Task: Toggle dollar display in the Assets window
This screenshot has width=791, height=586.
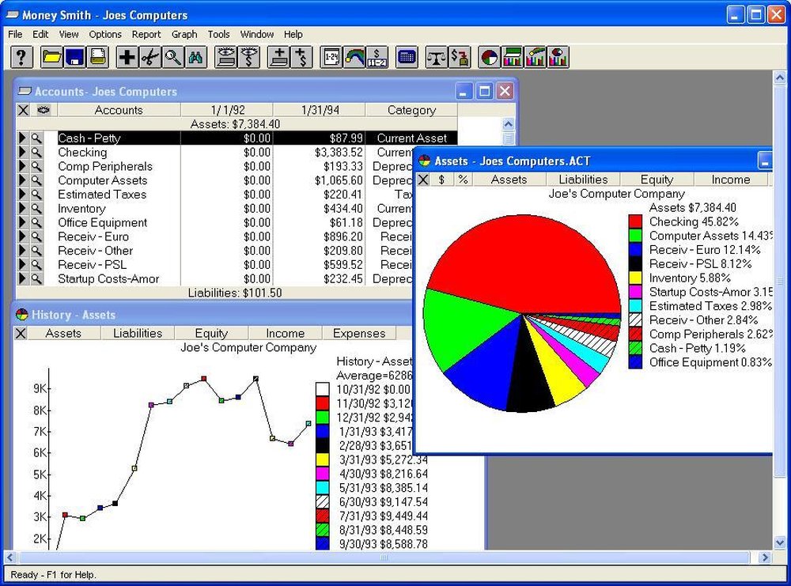Action: pyautogui.click(x=440, y=180)
